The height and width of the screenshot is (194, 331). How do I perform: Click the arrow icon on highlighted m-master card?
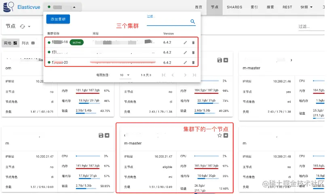(226, 135)
